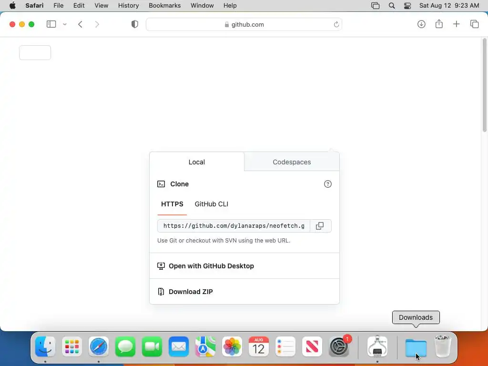
Task: Go forward with the forward arrow
Action: click(x=97, y=24)
